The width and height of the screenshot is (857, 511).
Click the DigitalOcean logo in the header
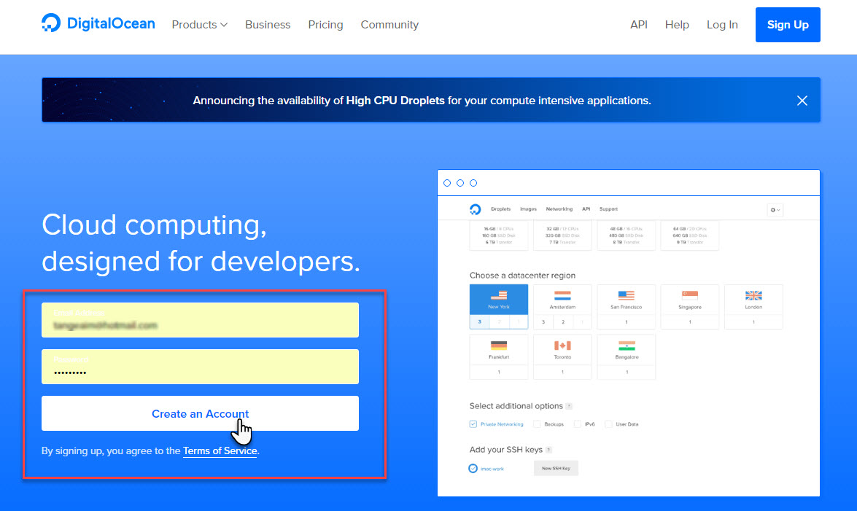click(x=98, y=23)
